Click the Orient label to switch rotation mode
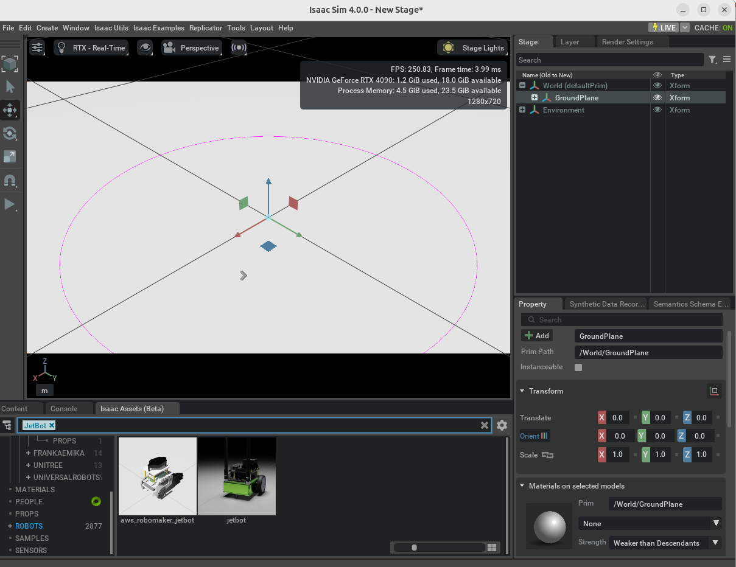 [x=534, y=436]
